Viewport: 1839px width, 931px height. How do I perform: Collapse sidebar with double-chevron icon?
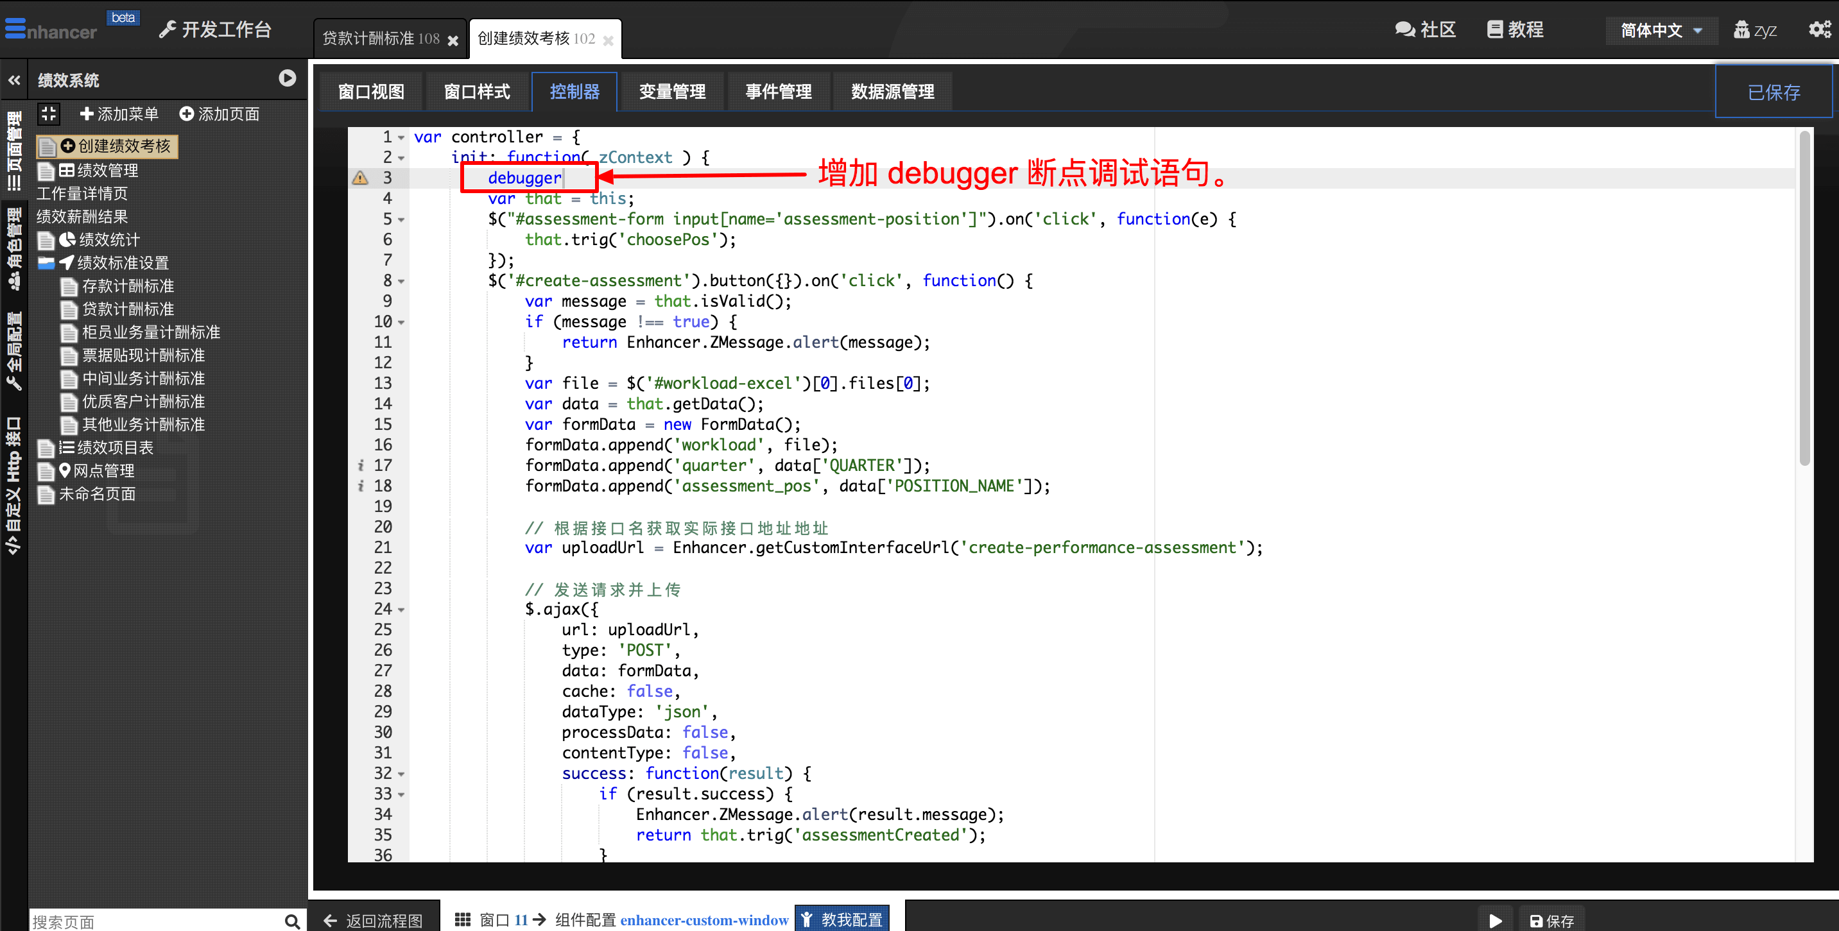(x=14, y=80)
